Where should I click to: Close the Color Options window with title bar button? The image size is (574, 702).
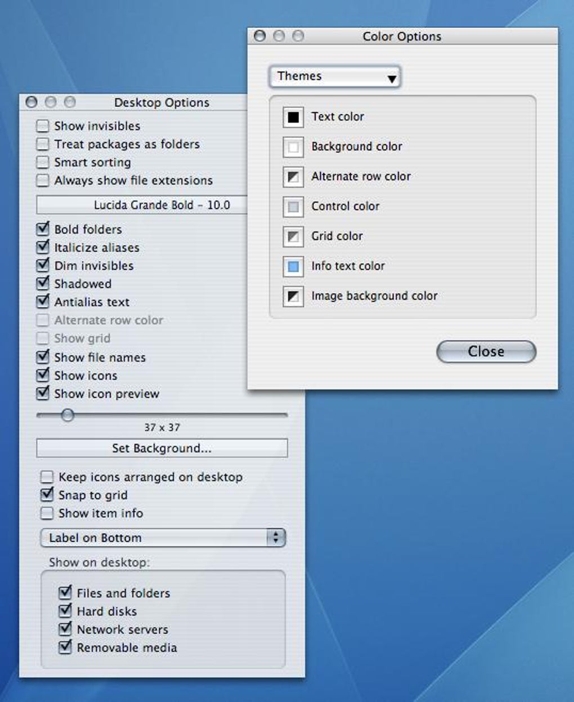[259, 36]
